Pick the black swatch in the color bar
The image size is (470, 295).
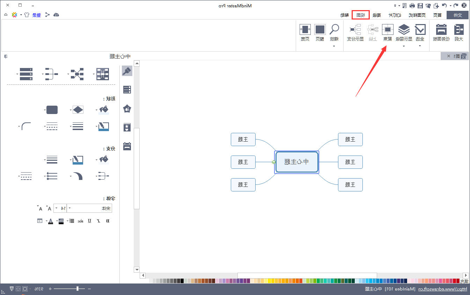pos(182,281)
